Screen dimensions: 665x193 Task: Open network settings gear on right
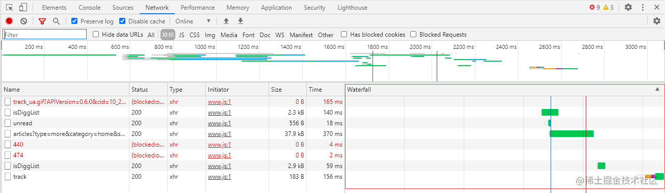tap(657, 21)
